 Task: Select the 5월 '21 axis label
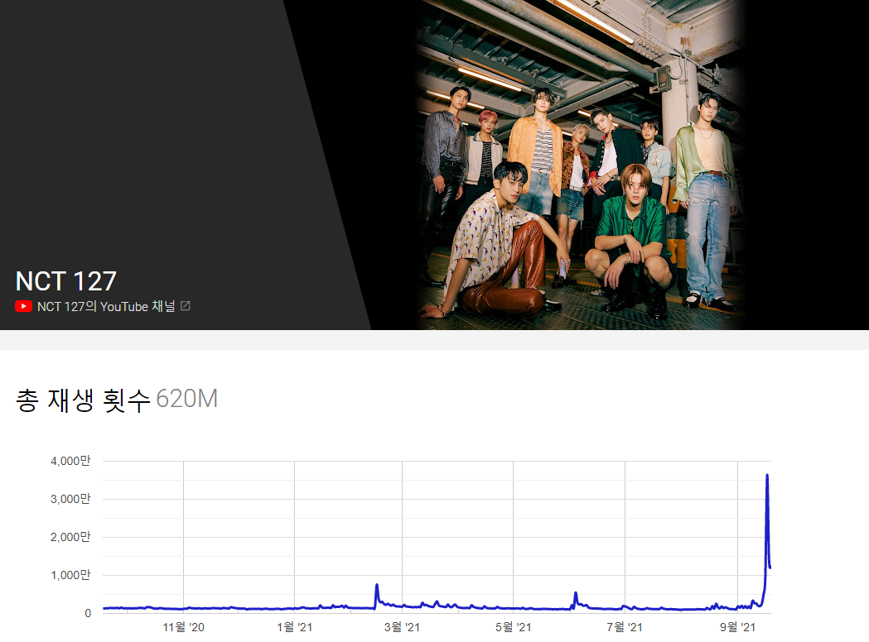click(513, 628)
